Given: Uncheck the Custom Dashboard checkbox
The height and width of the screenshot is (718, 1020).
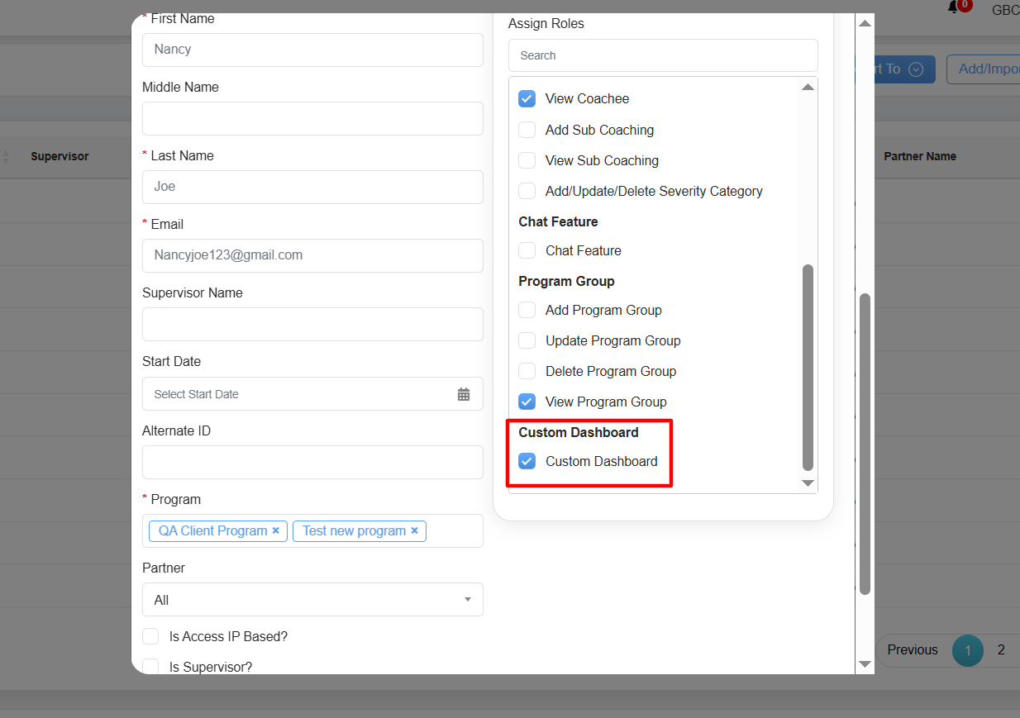Looking at the screenshot, I should pos(527,461).
